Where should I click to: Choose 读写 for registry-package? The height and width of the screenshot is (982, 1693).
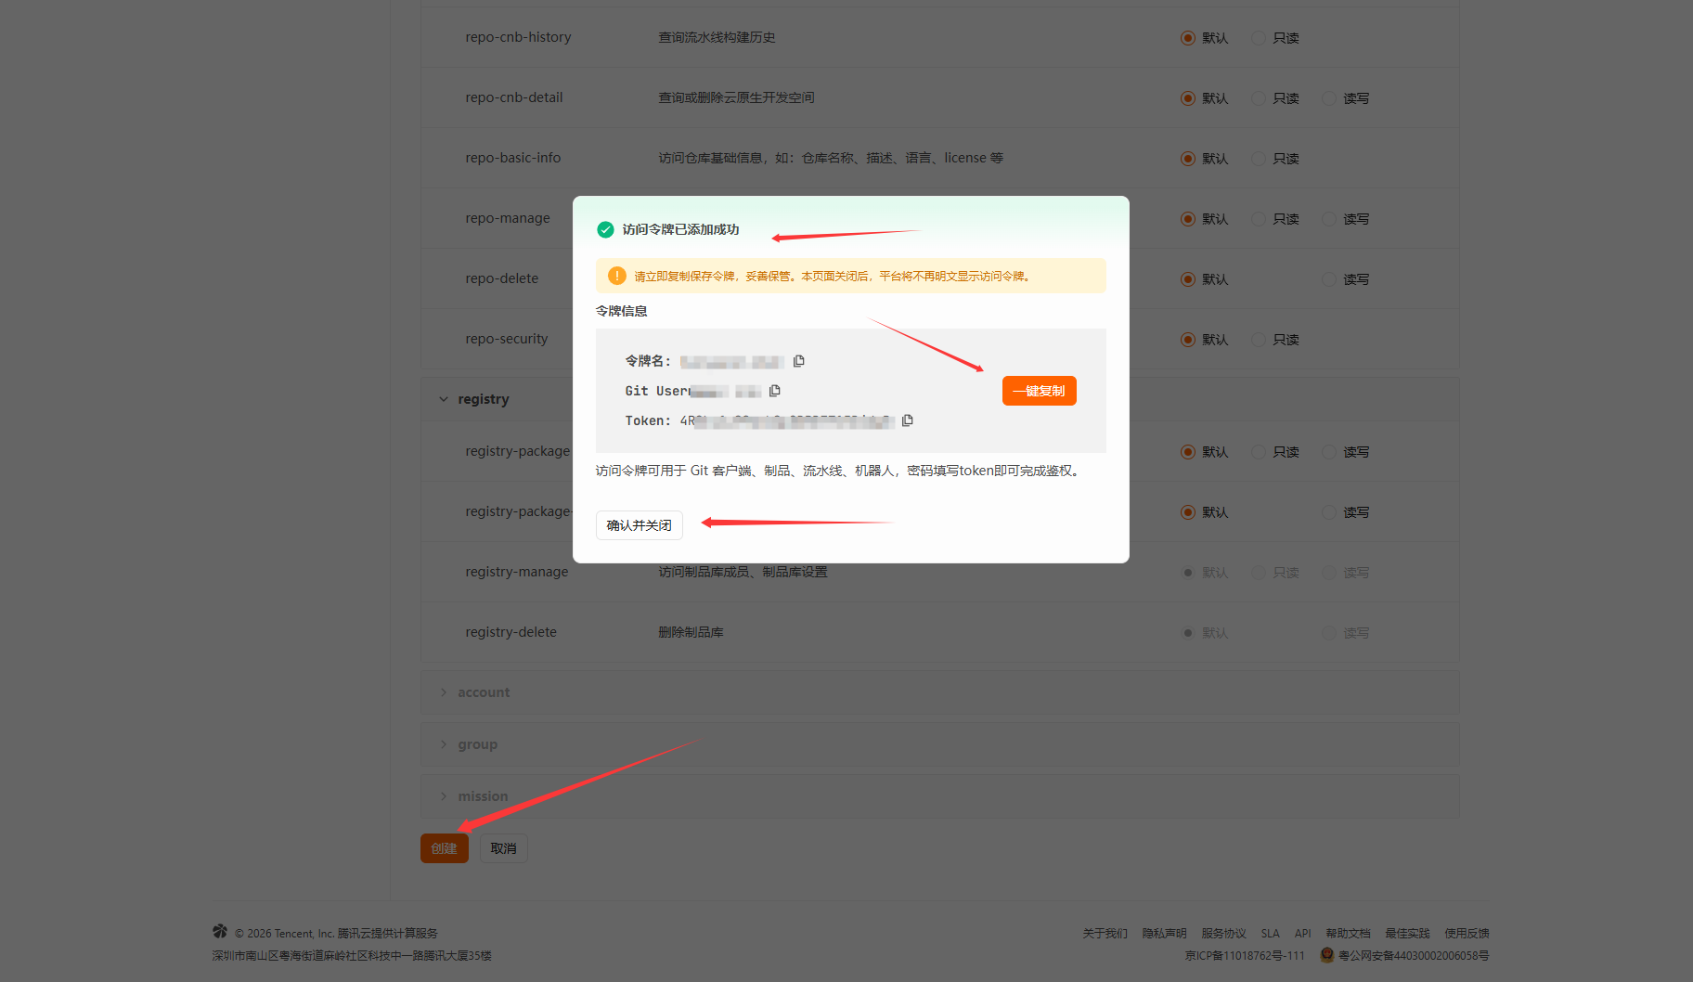1329,452
